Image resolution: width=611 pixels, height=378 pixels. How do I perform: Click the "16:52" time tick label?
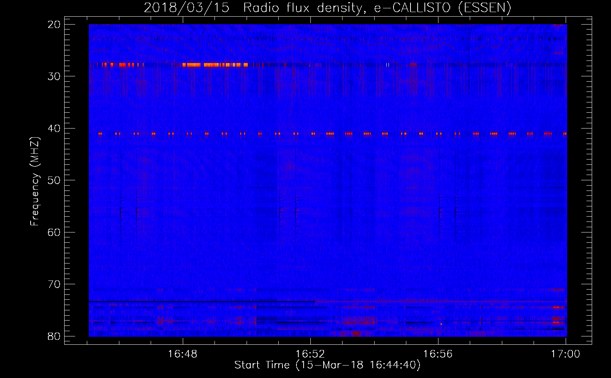pyautogui.click(x=310, y=354)
